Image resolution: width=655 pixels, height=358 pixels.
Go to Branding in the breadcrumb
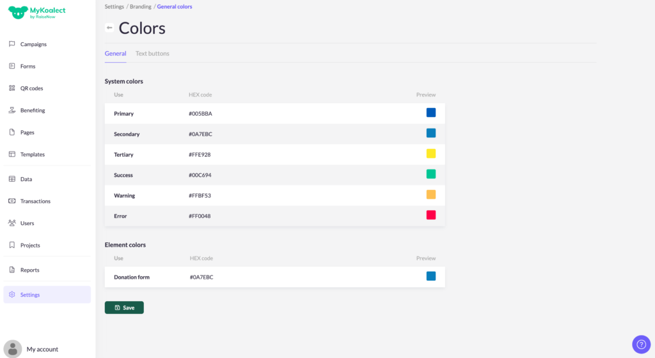[x=141, y=6]
